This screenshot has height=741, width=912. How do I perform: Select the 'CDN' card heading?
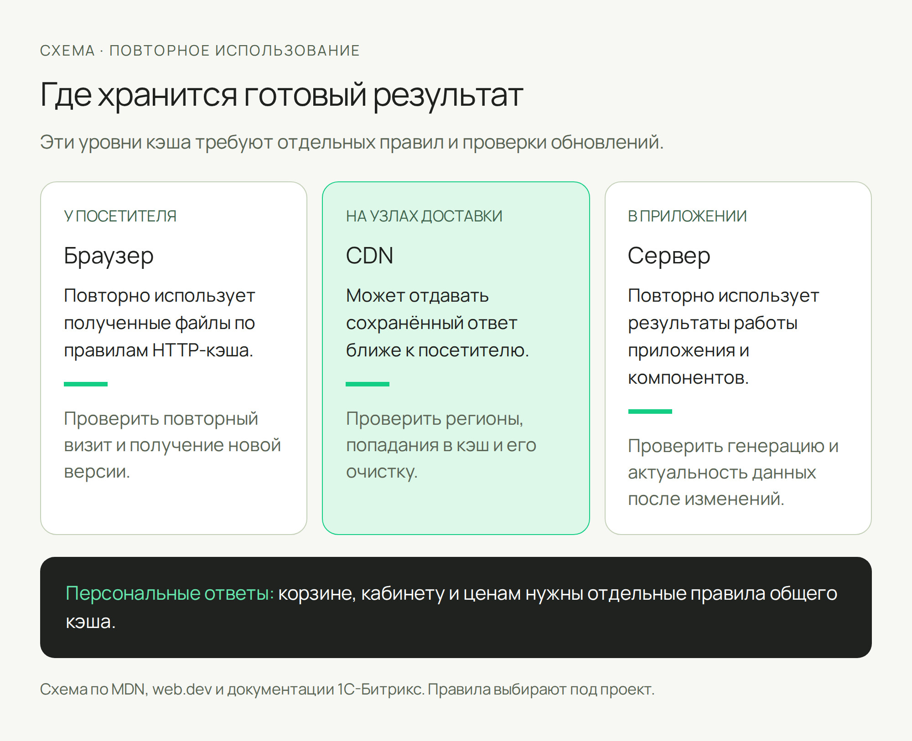(369, 256)
